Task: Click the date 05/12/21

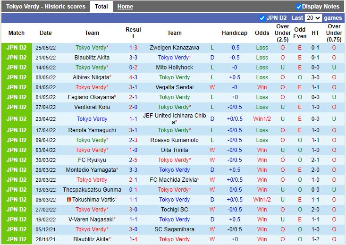Action: point(46,229)
